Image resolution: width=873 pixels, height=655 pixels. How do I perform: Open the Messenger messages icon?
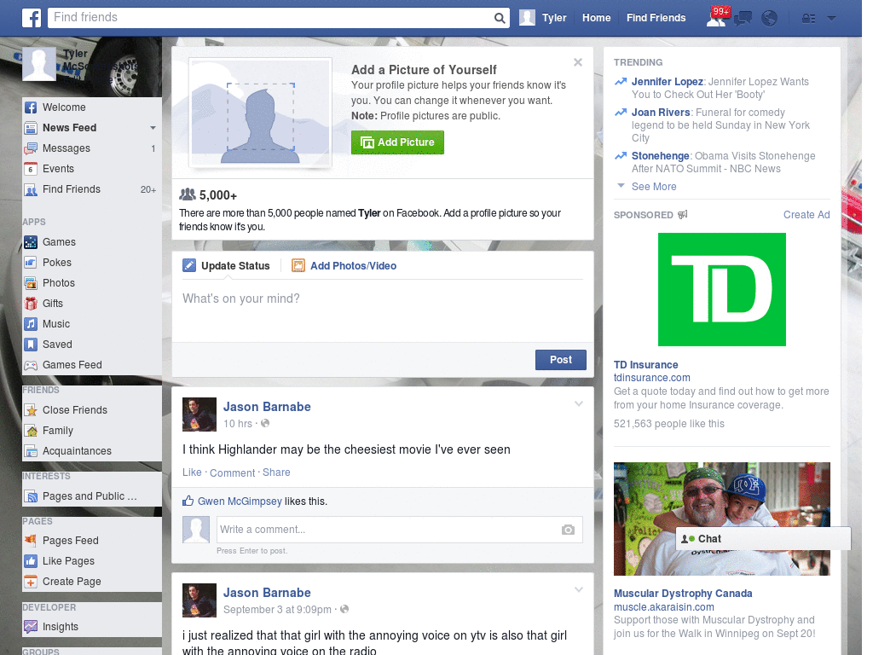[x=743, y=17]
